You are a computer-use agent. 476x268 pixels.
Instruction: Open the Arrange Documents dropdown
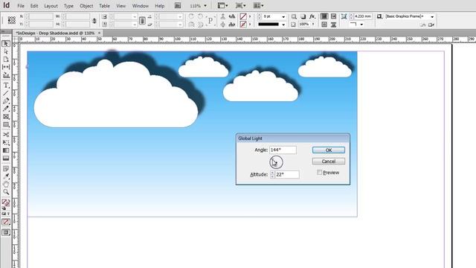coord(258,5)
